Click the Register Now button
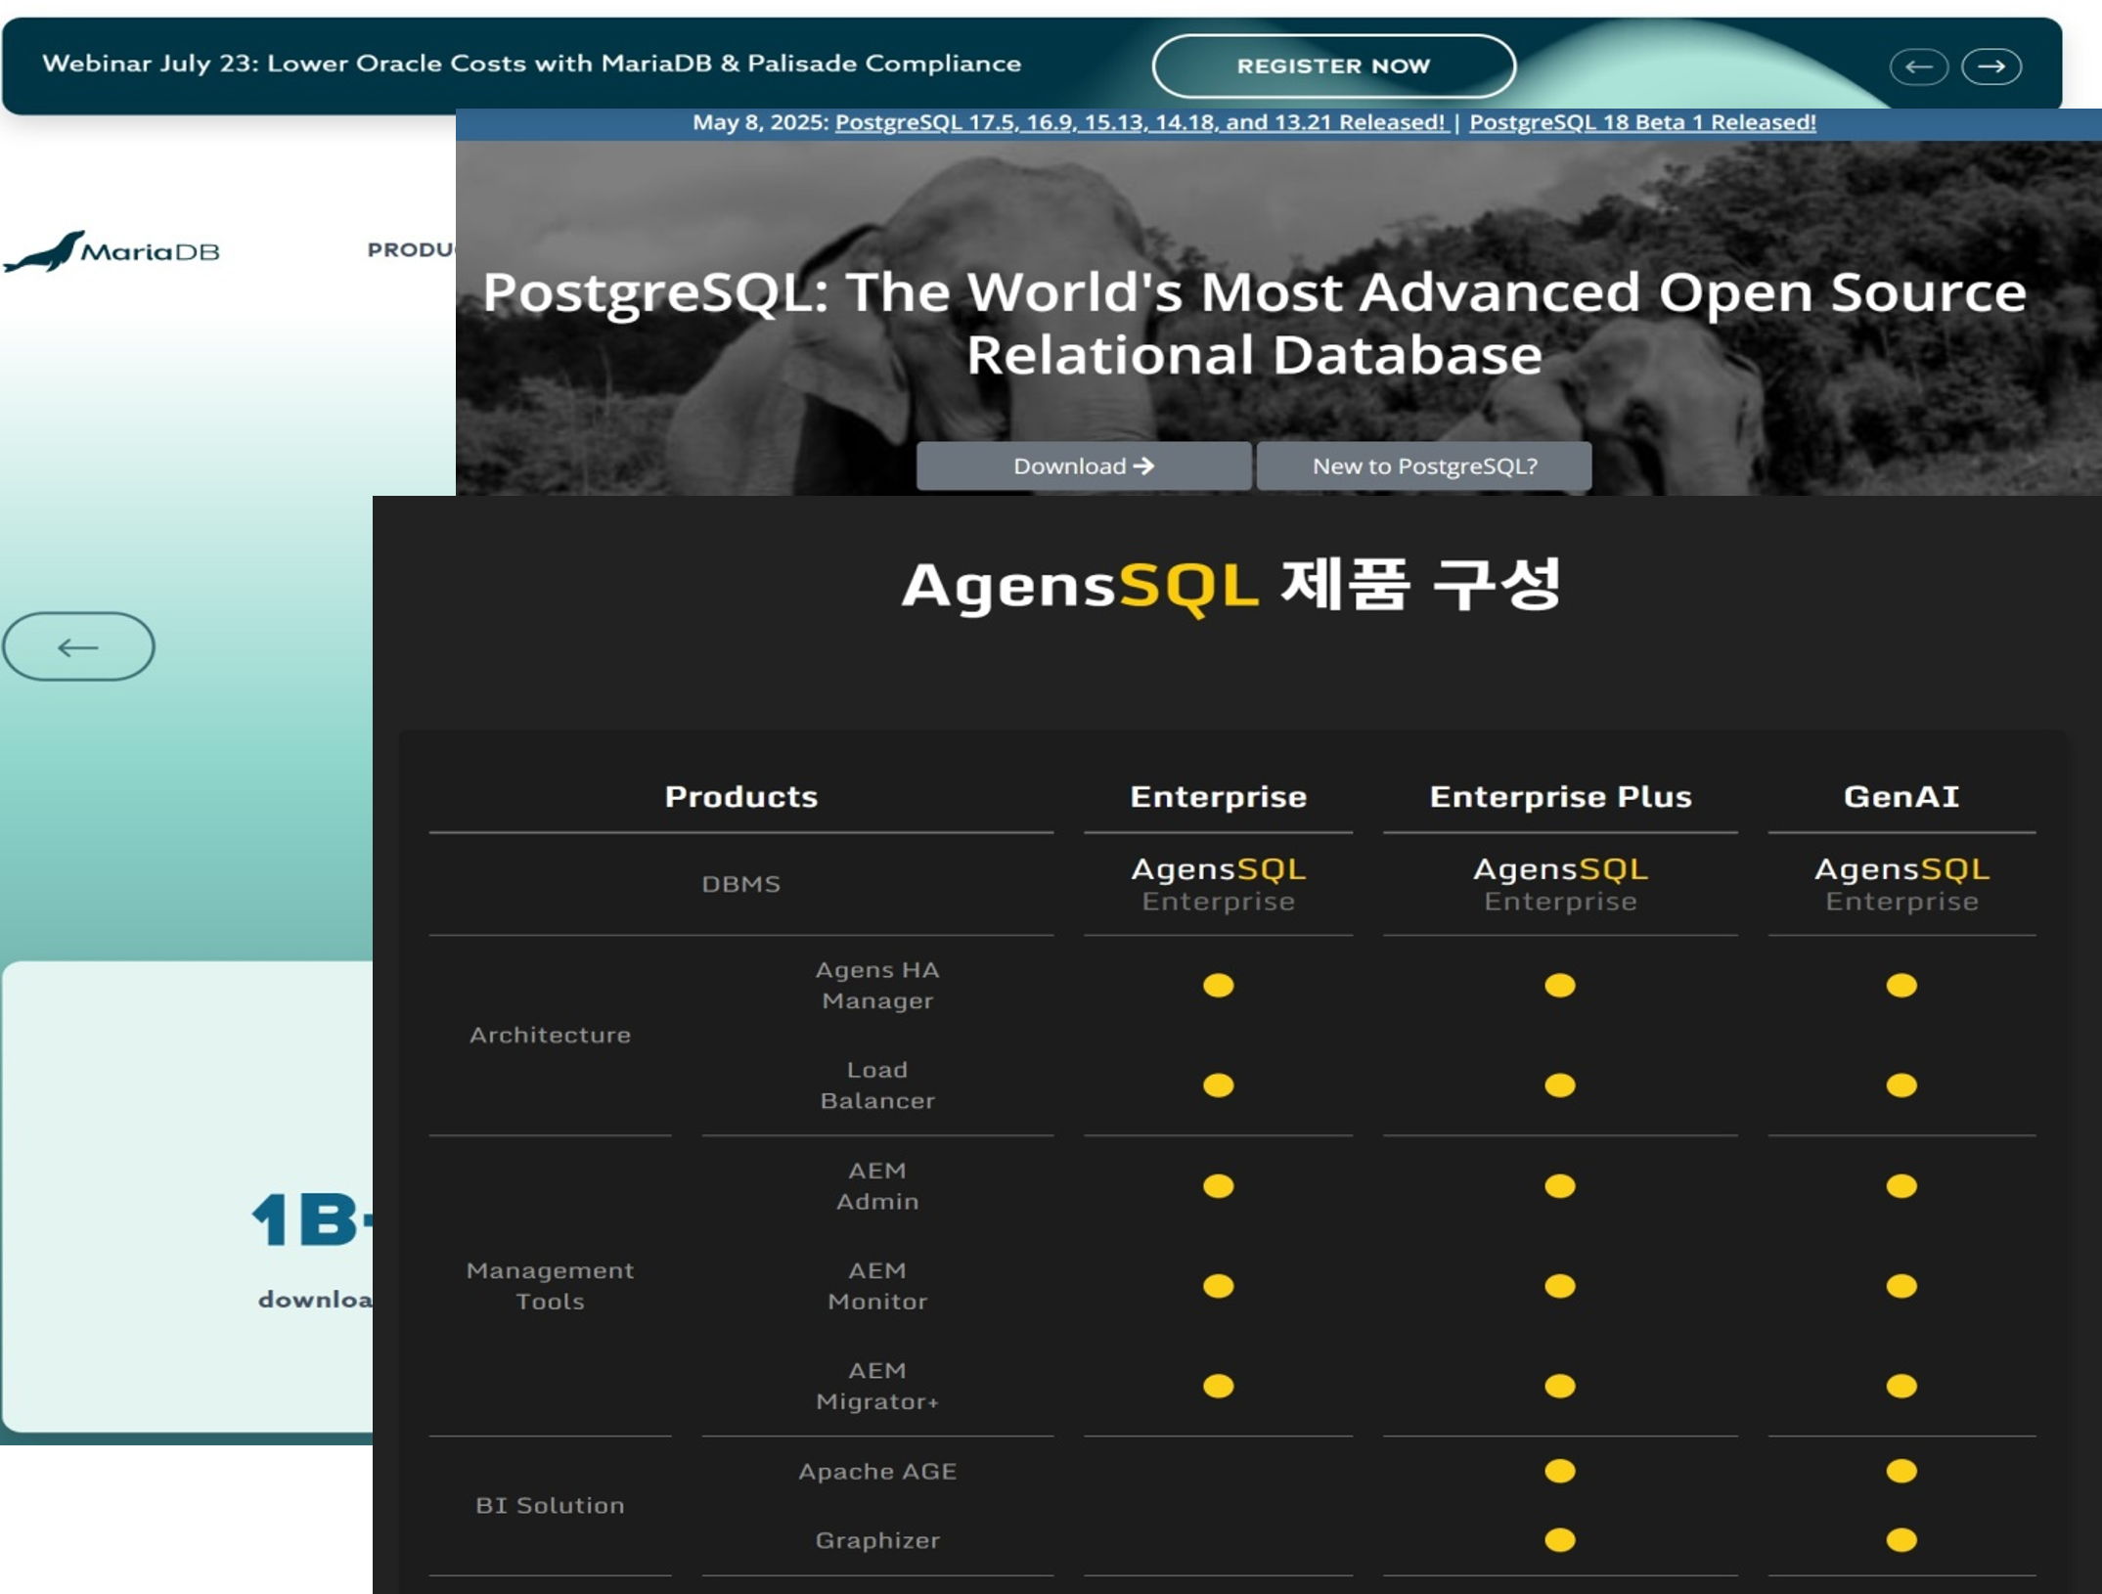This screenshot has height=1594, width=2102. 1333,66
